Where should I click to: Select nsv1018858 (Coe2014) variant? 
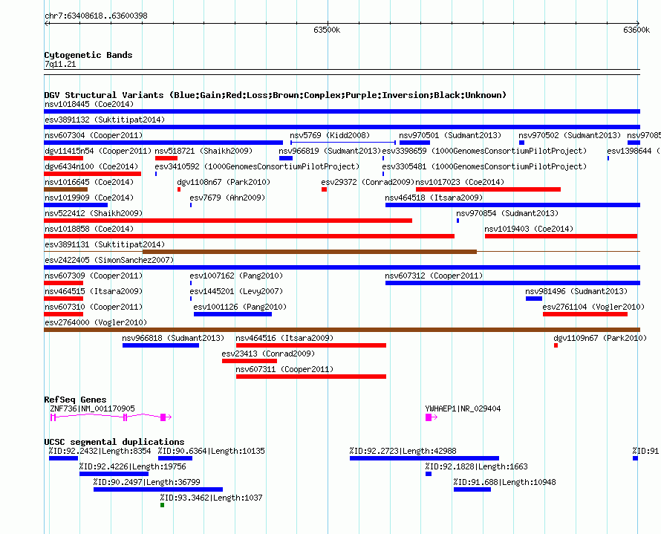[x=249, y=236]
